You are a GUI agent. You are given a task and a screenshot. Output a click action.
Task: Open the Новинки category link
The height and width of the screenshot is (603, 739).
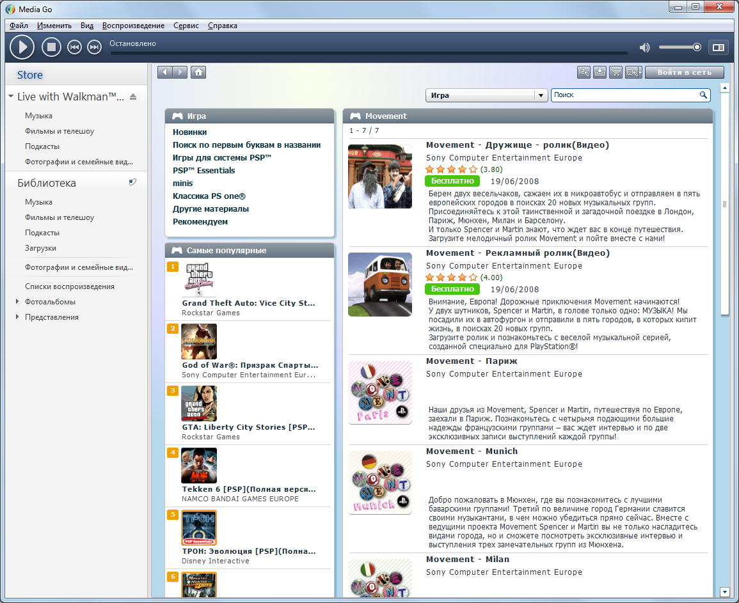(189, 132)
